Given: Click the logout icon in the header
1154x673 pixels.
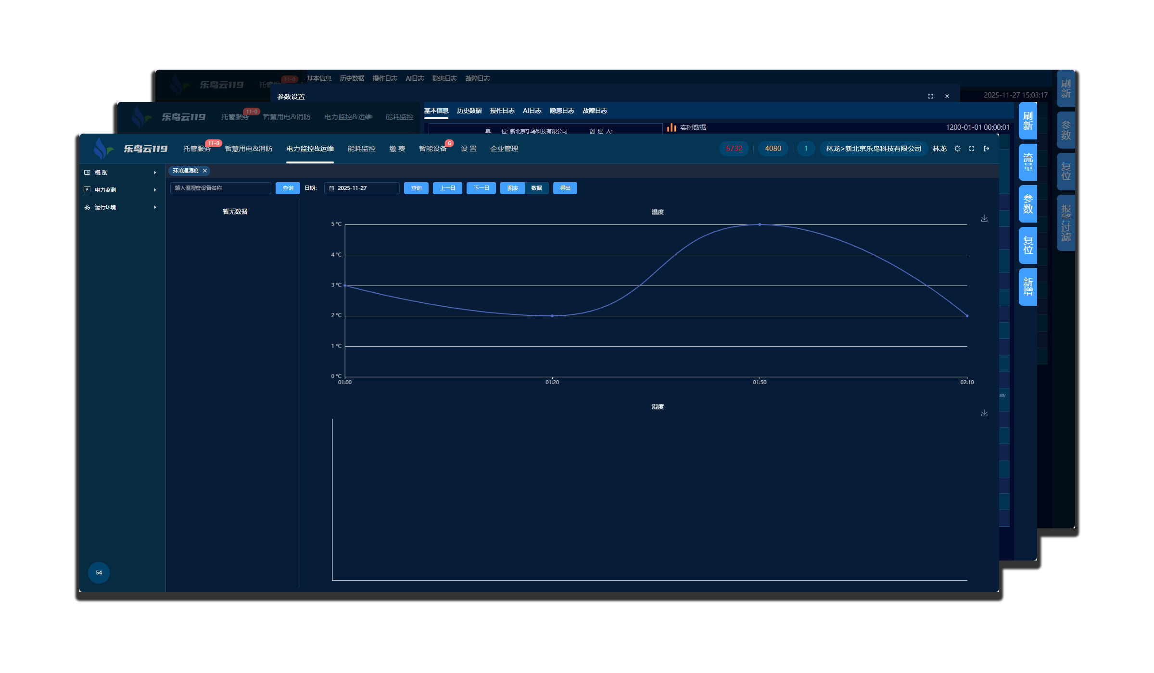Looking at the screenshot, I should pyautogui.click(x=986, y=149).
